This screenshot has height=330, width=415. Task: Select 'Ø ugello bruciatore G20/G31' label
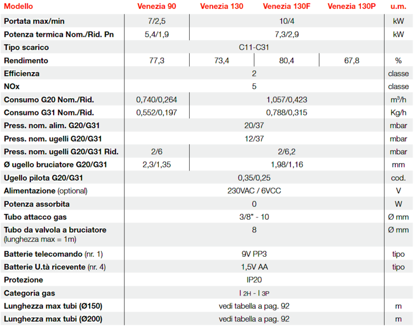pos(55,165)
